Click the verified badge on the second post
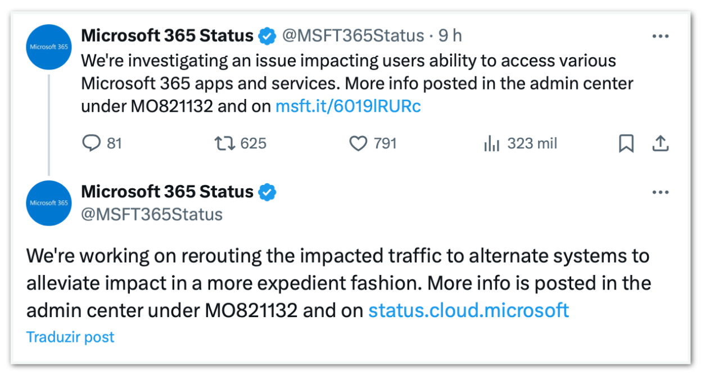This screenshot has height=379, width=705. coord(267,192)
